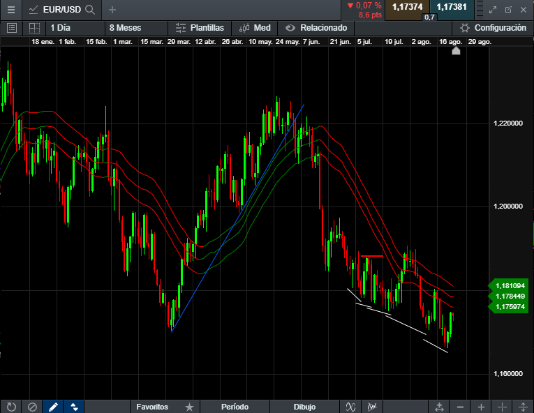Pop out chart into new window
Image resolution: width=534 pixels, height=413 pixels.
point(508,10)
